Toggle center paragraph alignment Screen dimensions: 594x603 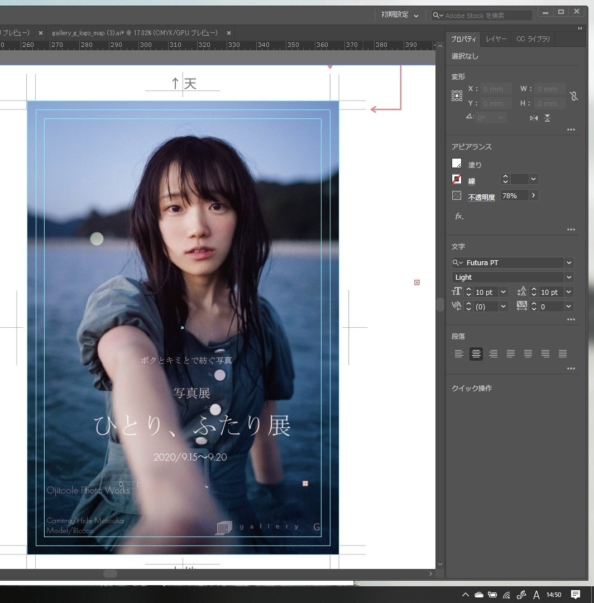click(x=476, y=353)
